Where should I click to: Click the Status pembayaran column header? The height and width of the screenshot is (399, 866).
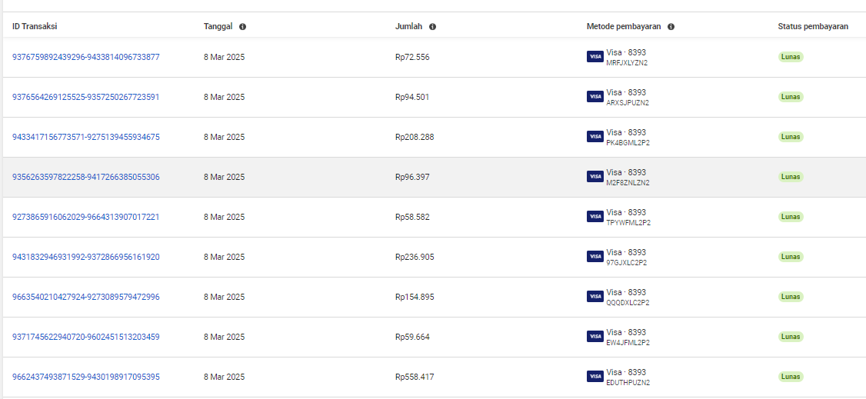813,26
